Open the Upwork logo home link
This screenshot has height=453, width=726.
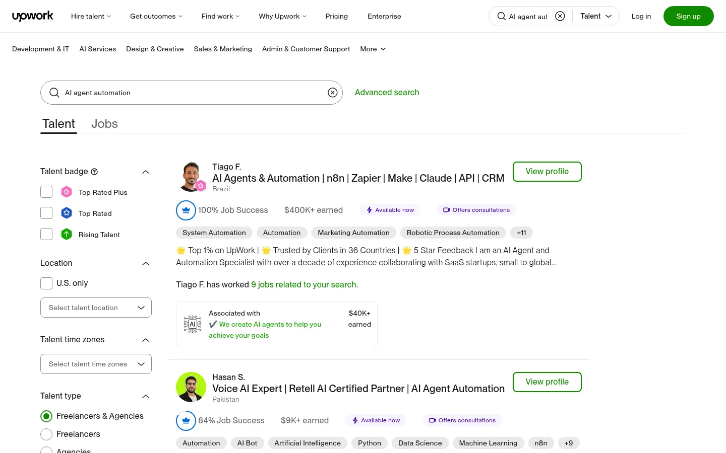coord(33,16)
